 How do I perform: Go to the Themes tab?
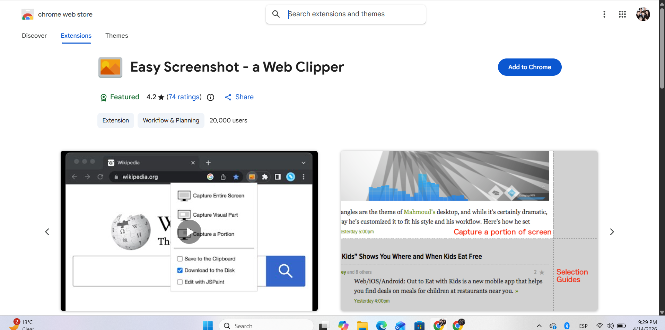click(x=117, y=36)
